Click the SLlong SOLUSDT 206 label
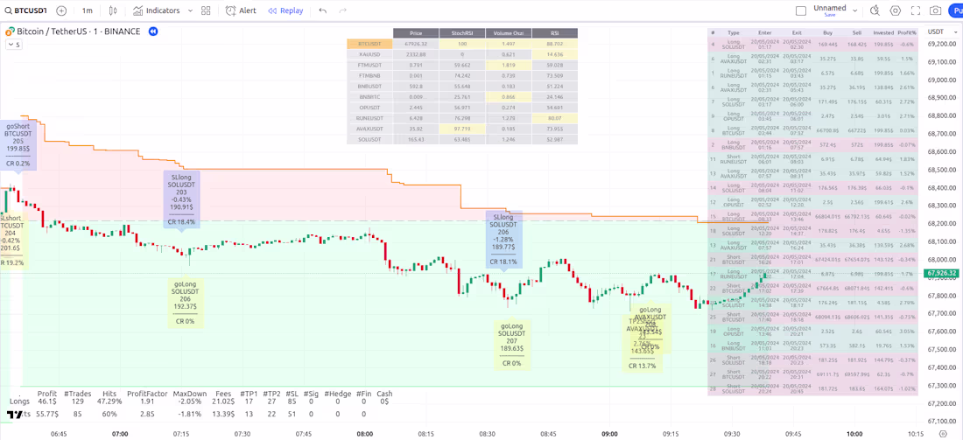The width and height of the screenshot is (963, 440). click(503, 240)
